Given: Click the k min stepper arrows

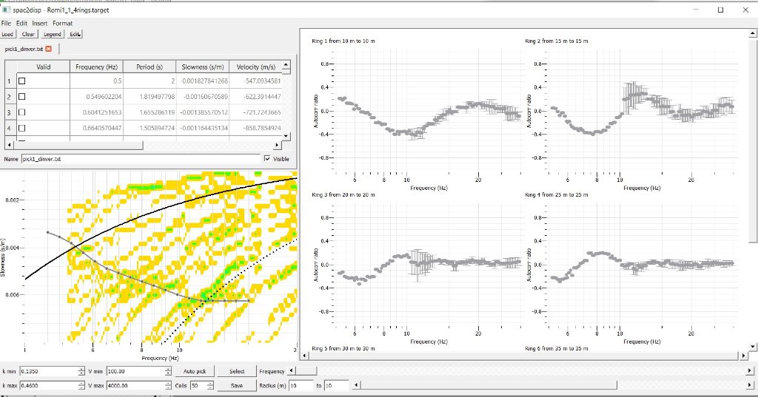Looking at the screenshot, I should coord(81,371).
